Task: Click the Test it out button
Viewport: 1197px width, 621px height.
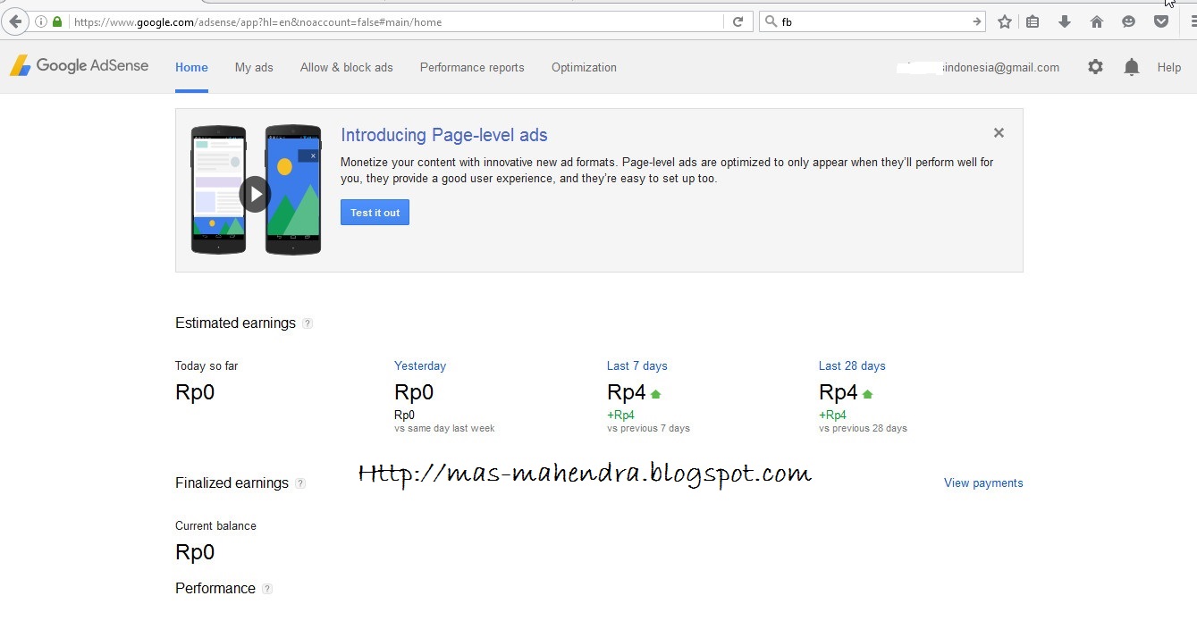Action: (x=374, y=212)
